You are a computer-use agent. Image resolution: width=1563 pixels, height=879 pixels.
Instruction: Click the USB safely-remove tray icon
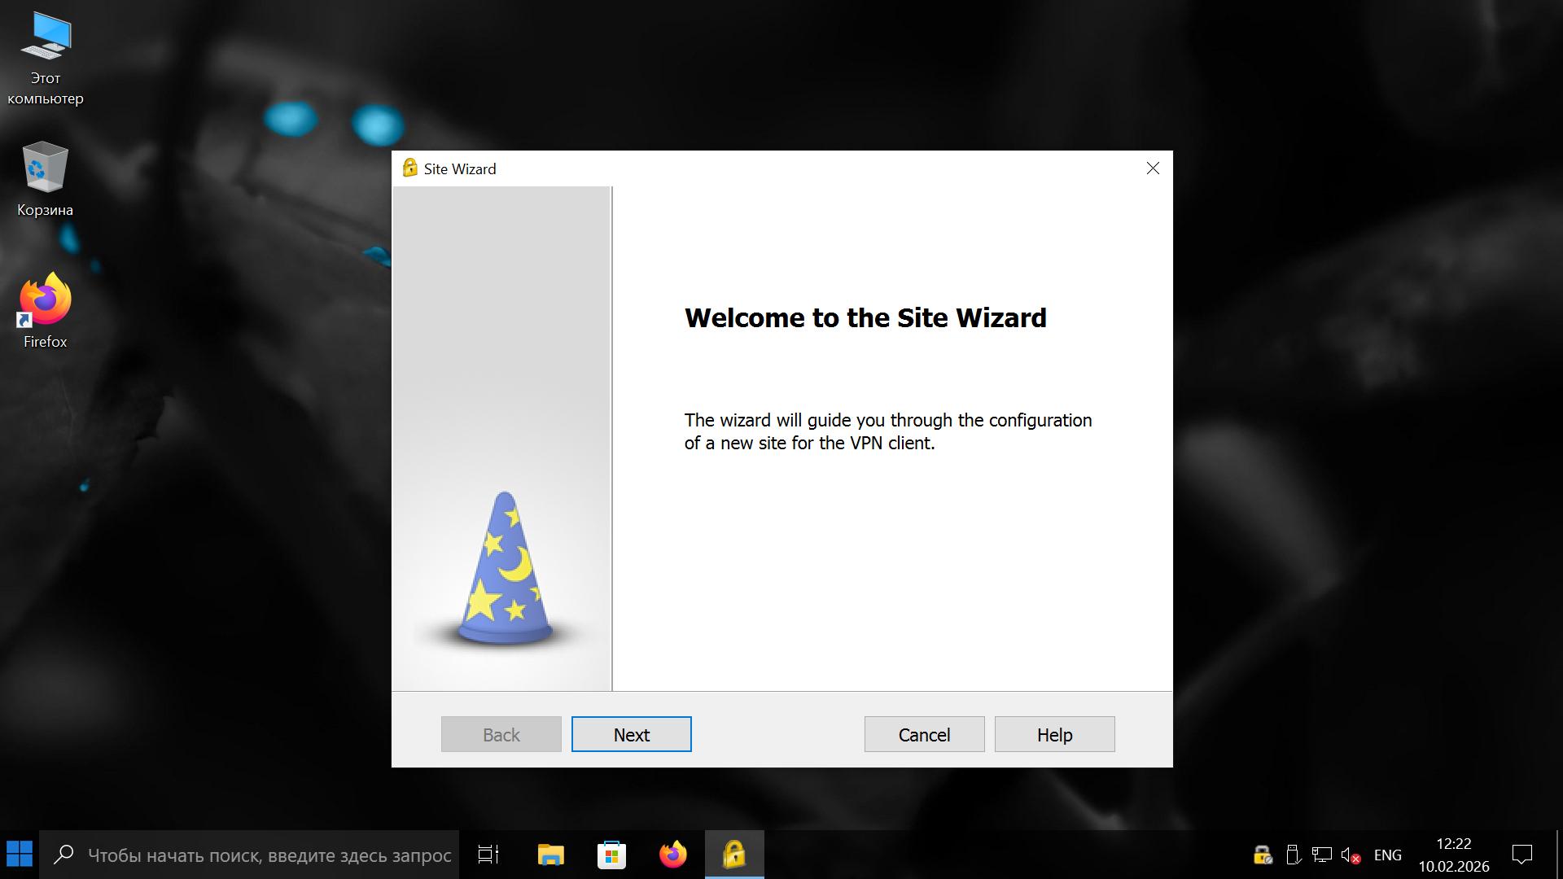click(x=1292, y=855)
